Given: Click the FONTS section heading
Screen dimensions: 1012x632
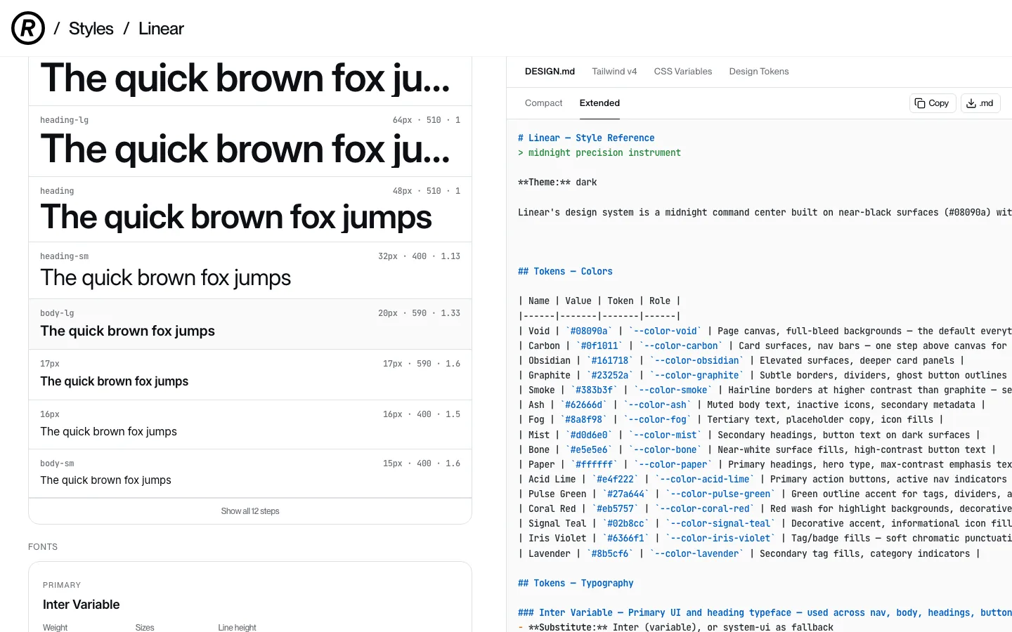Looking at the screenshot, I should pyautogui.click(x=43, y=547).
